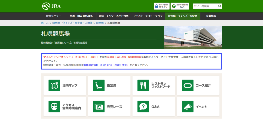
Task: Open アクセス 営業時間案内 label
Action: 72,106
